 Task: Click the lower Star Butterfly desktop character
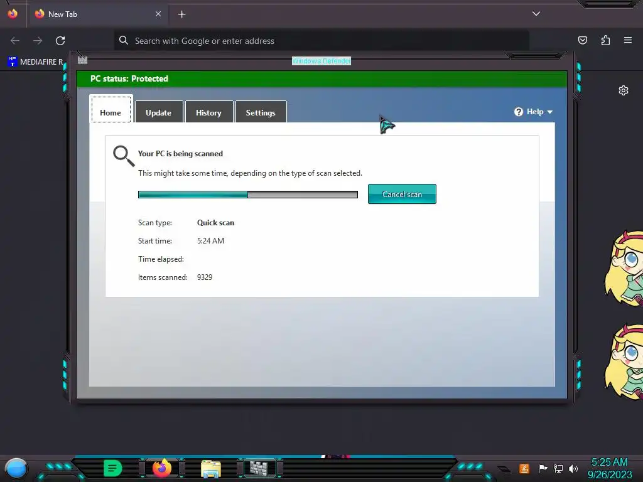point(624,362)
